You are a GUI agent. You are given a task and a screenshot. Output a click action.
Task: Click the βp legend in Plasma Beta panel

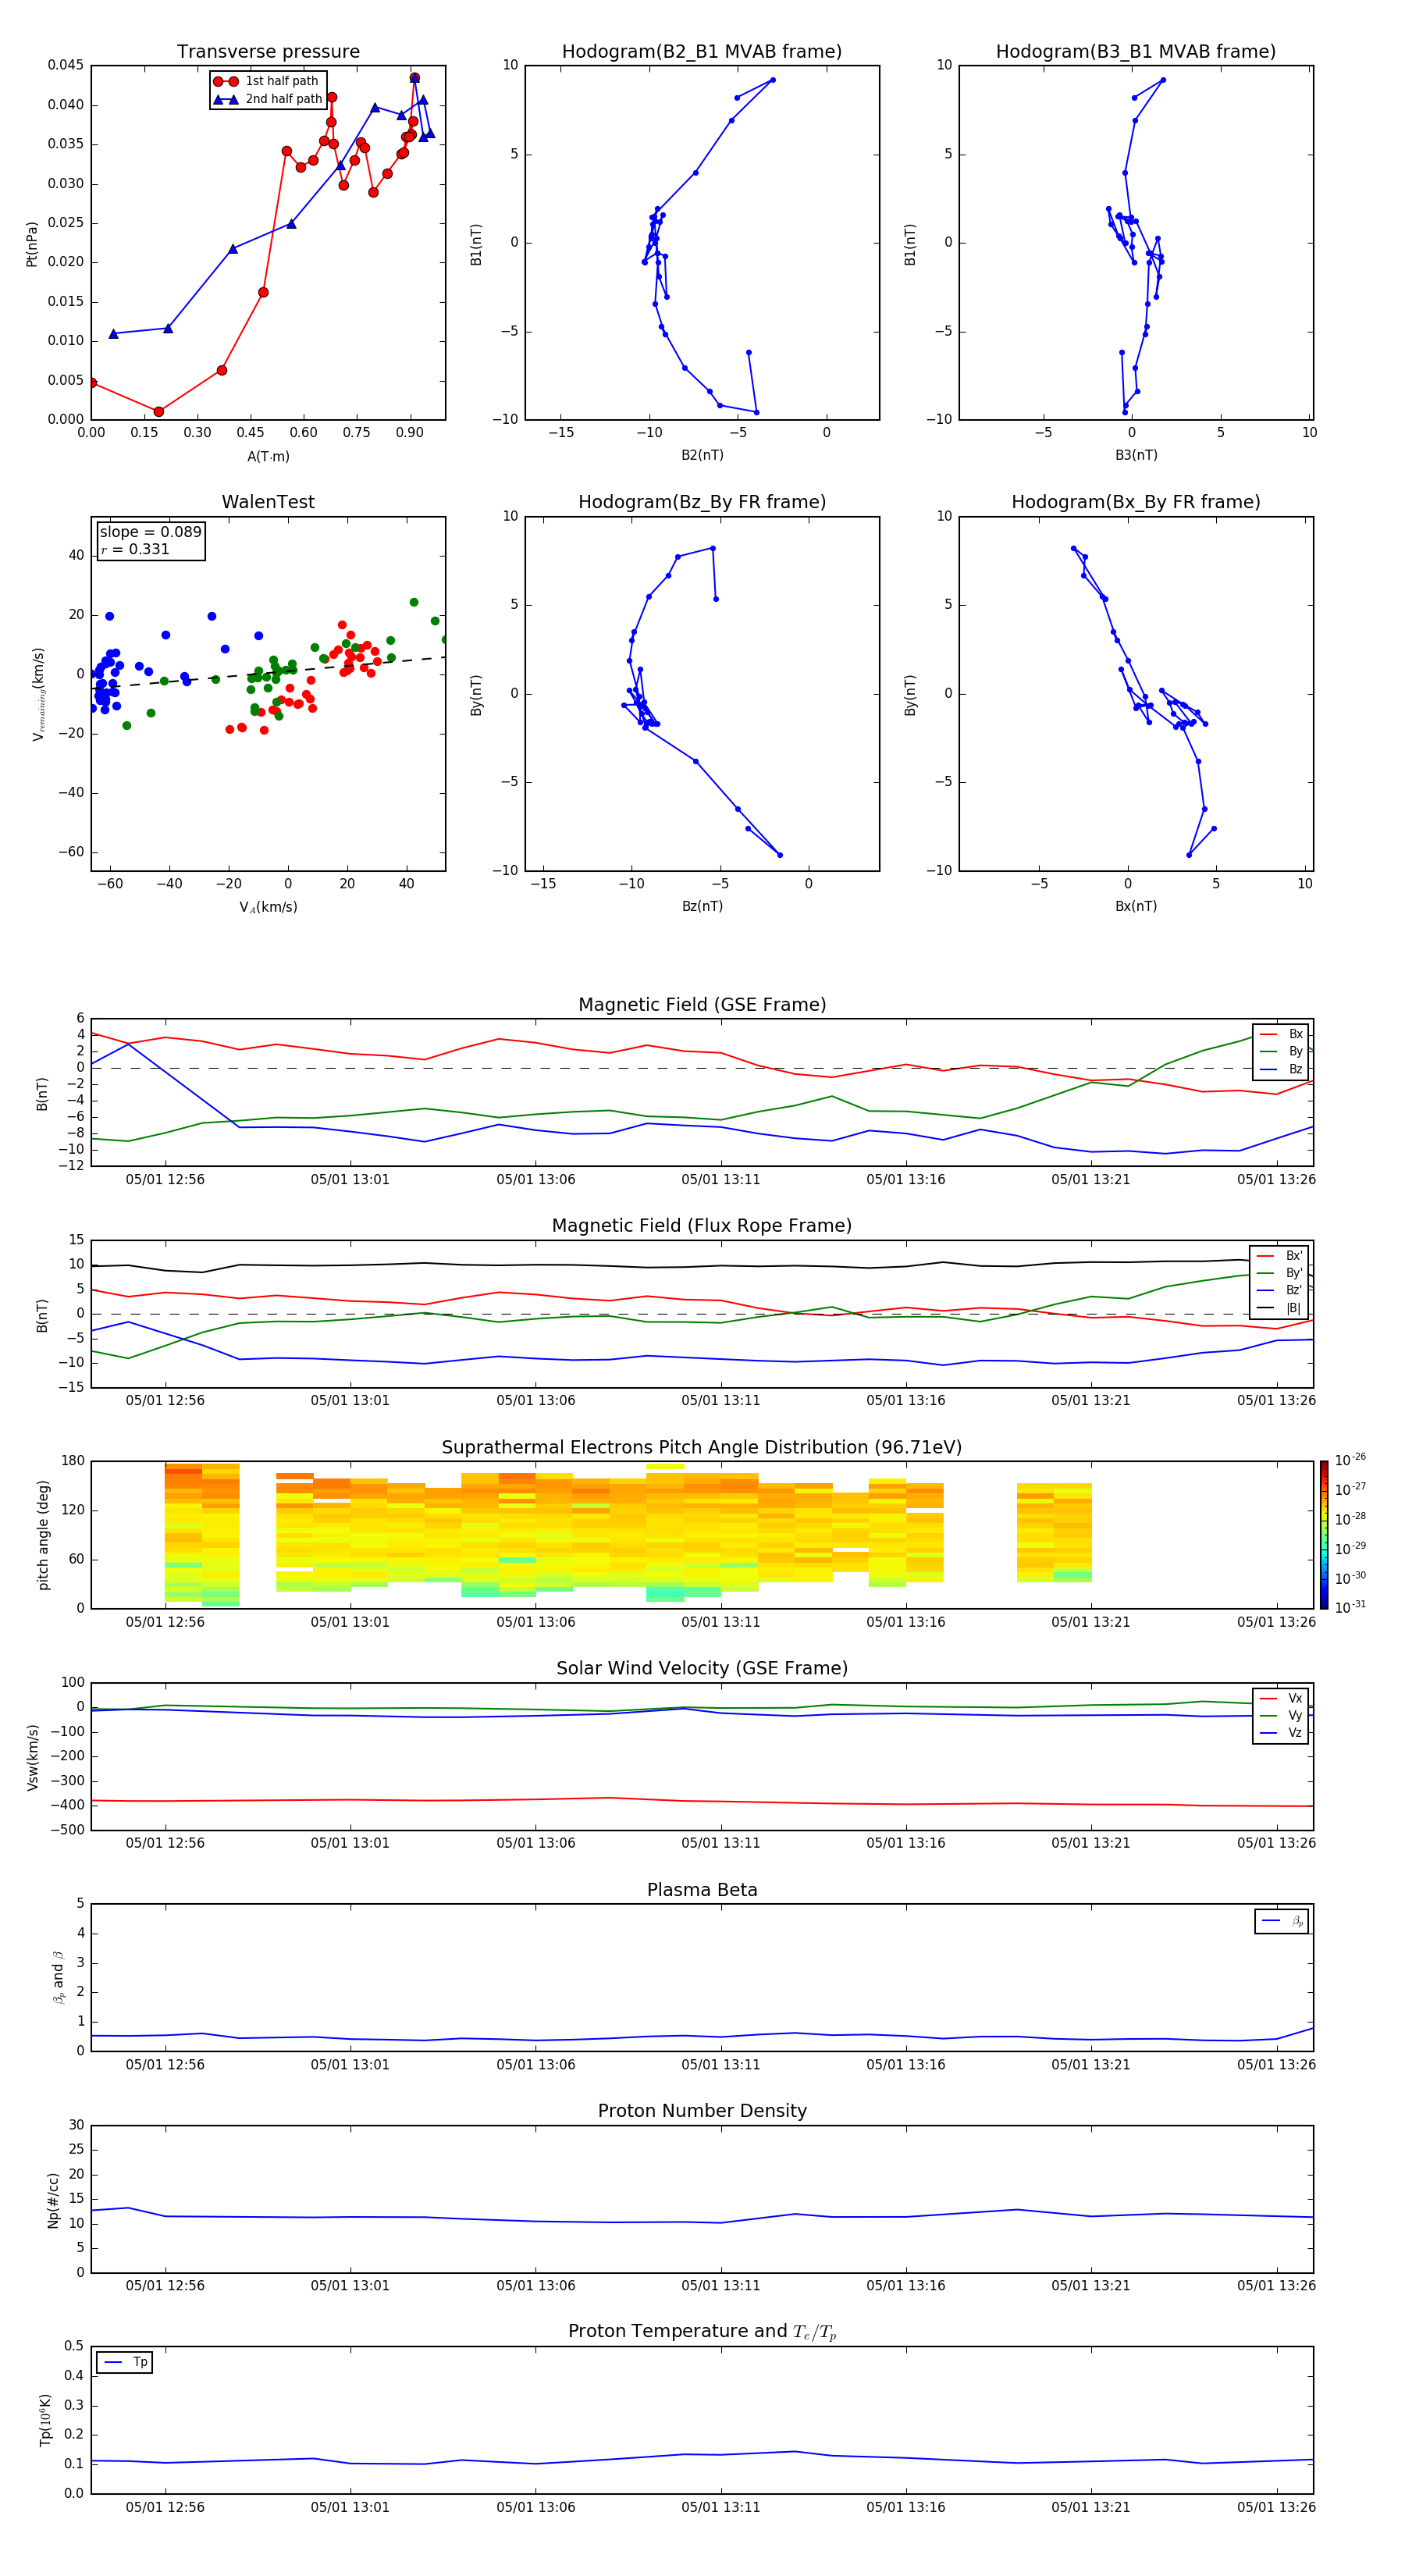[1282, 1921]
